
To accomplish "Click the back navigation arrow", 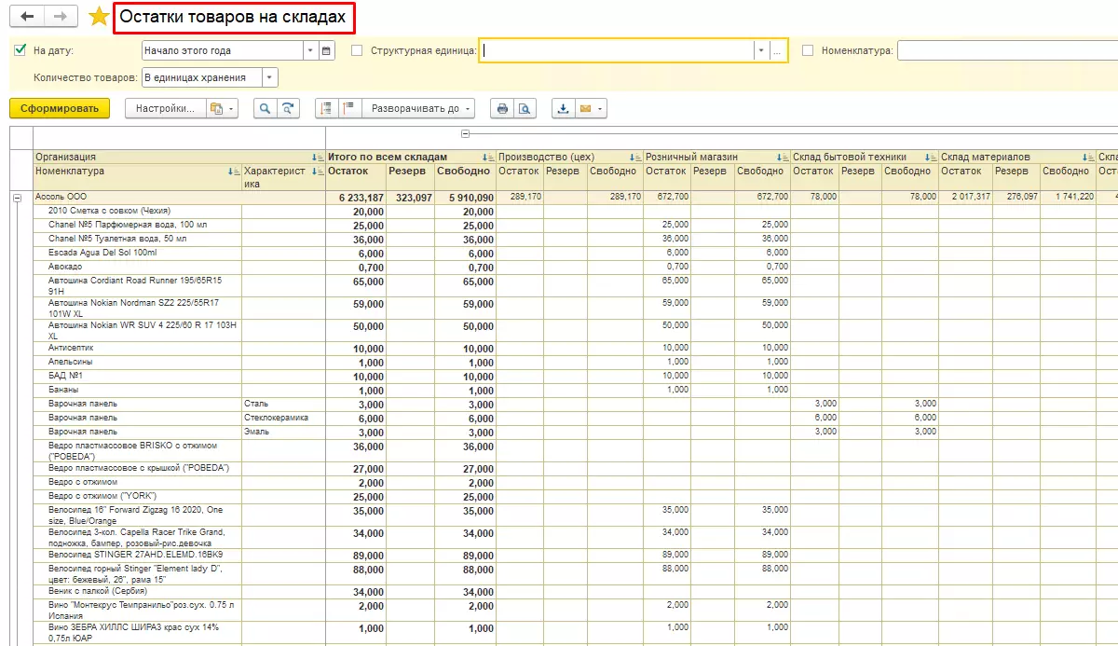I will pyautogui.click(x=26, y=17).
